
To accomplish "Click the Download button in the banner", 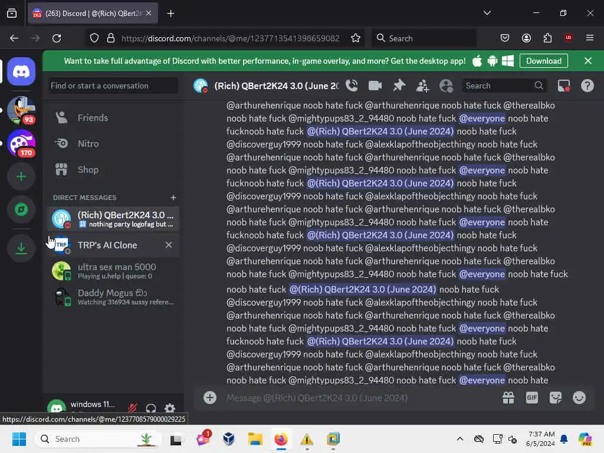I will click(543, 61).
